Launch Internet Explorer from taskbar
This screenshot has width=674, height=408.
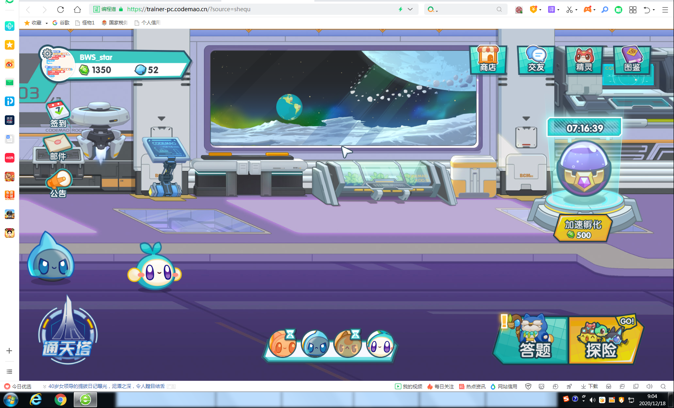click(x=36, y=400)
